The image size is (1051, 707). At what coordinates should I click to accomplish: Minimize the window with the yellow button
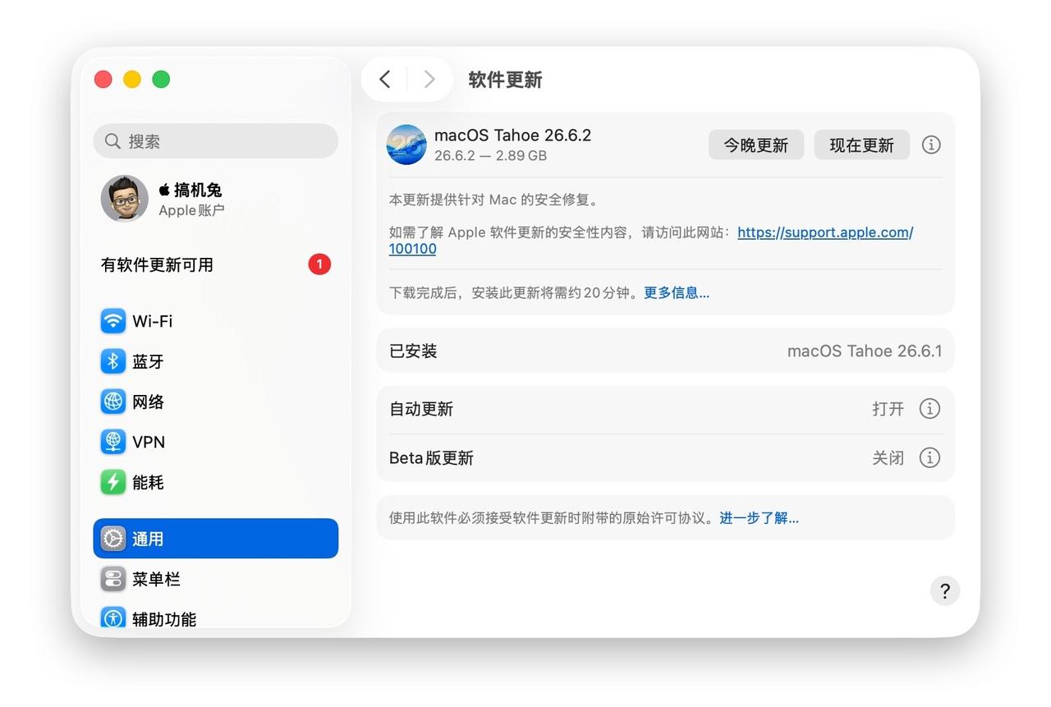click(x=132, y=79)
